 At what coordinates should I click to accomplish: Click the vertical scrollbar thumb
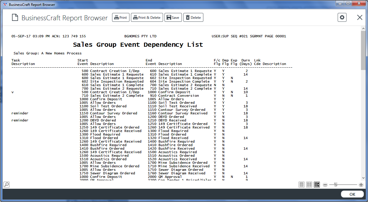(363, 50)
